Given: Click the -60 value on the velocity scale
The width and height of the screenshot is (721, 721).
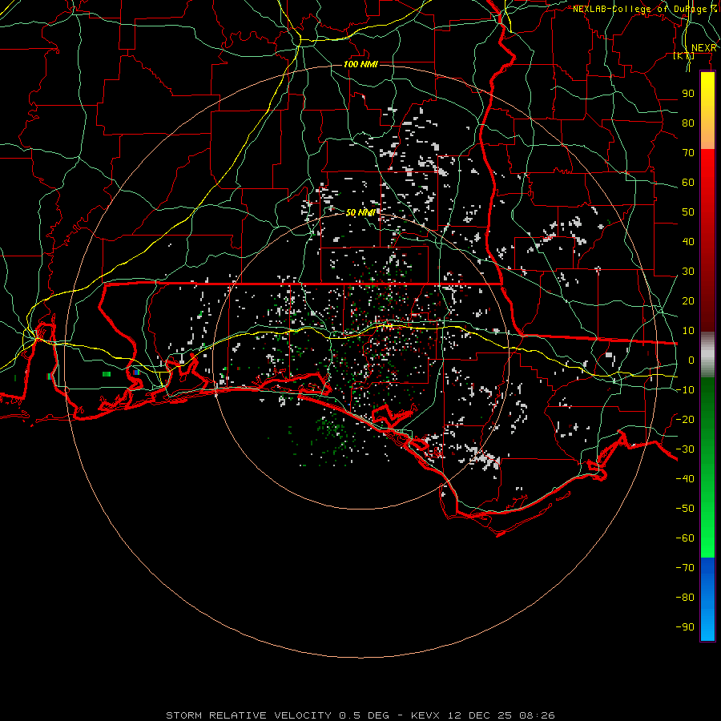Looking at the screenshot, I should [685, 538].
